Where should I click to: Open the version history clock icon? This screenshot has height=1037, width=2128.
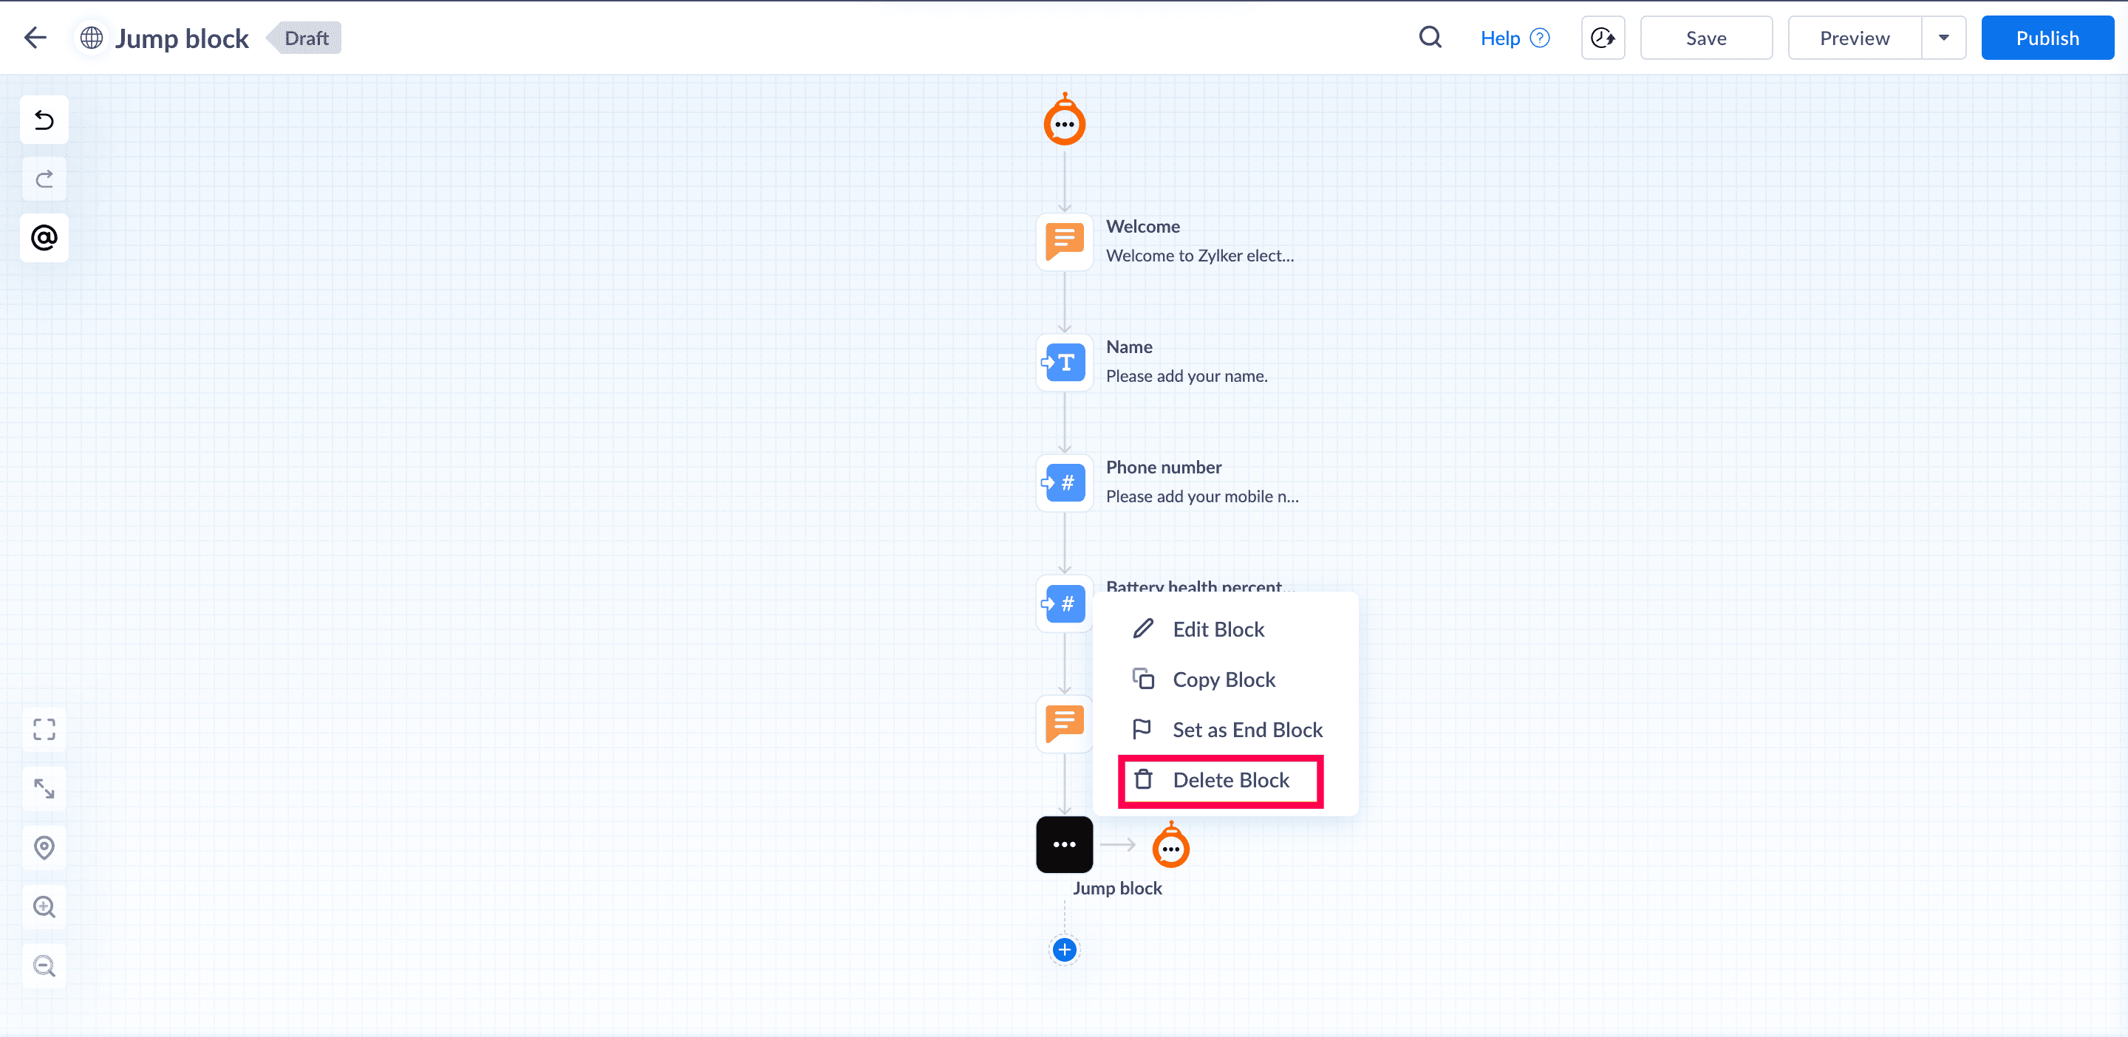coord(1603,38)
